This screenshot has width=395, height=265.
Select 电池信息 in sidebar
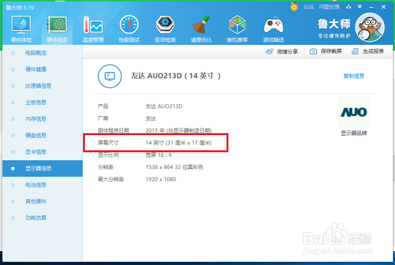(43, 185)
